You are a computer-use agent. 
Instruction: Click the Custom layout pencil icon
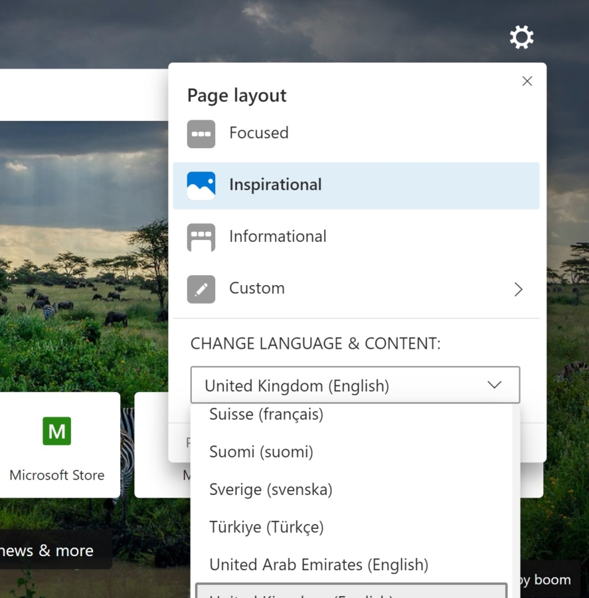201,289
